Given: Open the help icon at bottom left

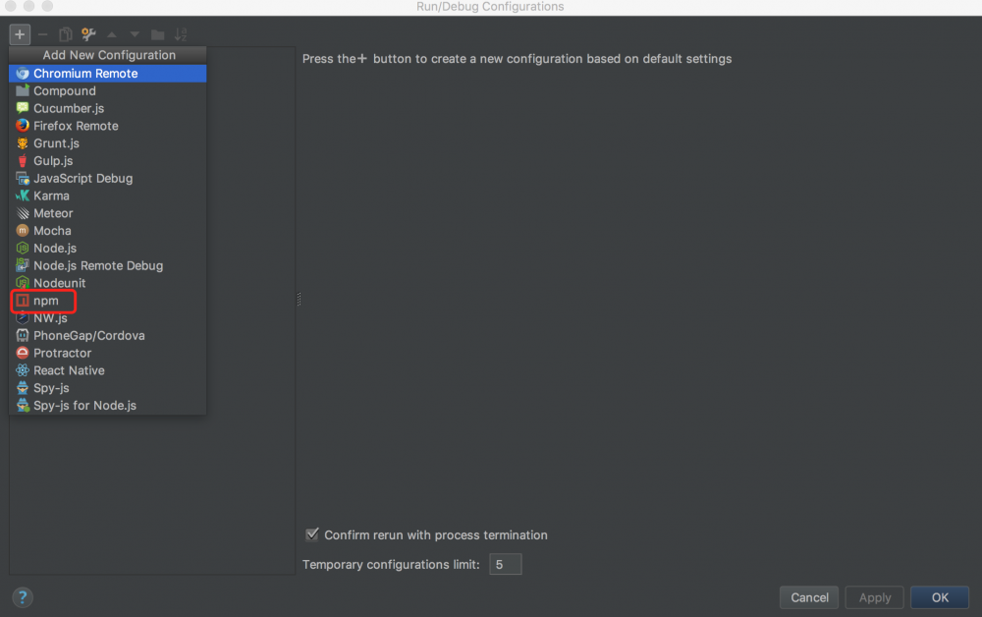Looking at the screenshot, I should pos(22,596).
